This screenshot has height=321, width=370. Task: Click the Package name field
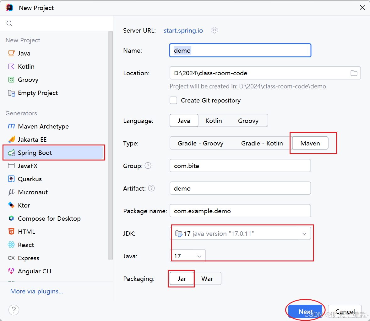240,211
